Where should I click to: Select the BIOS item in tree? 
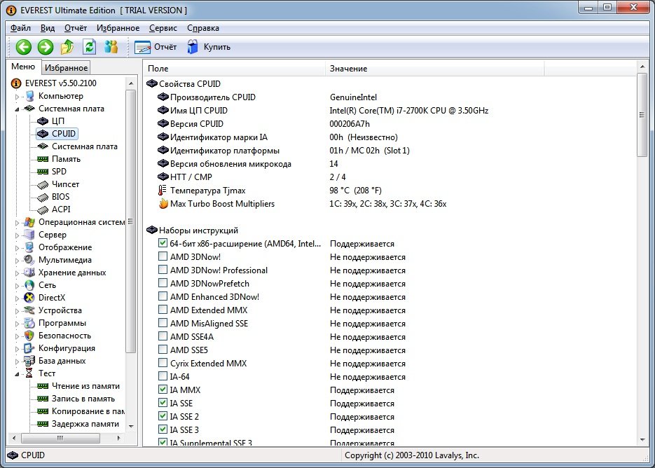pyautogui.click(x=60, y=197)
